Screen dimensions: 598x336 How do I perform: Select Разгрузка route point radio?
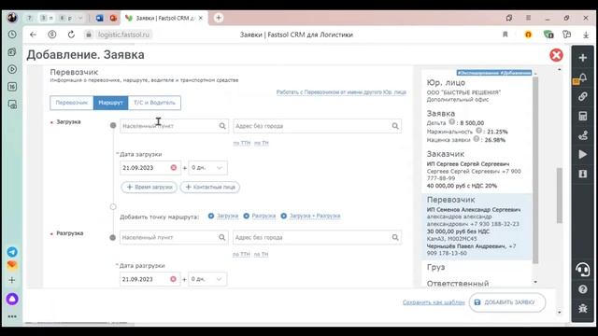(247, 216)
